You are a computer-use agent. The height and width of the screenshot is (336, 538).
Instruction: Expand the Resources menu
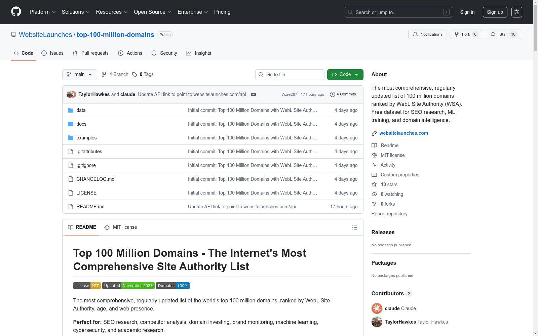pyautogui.click(x=112, y=12)
